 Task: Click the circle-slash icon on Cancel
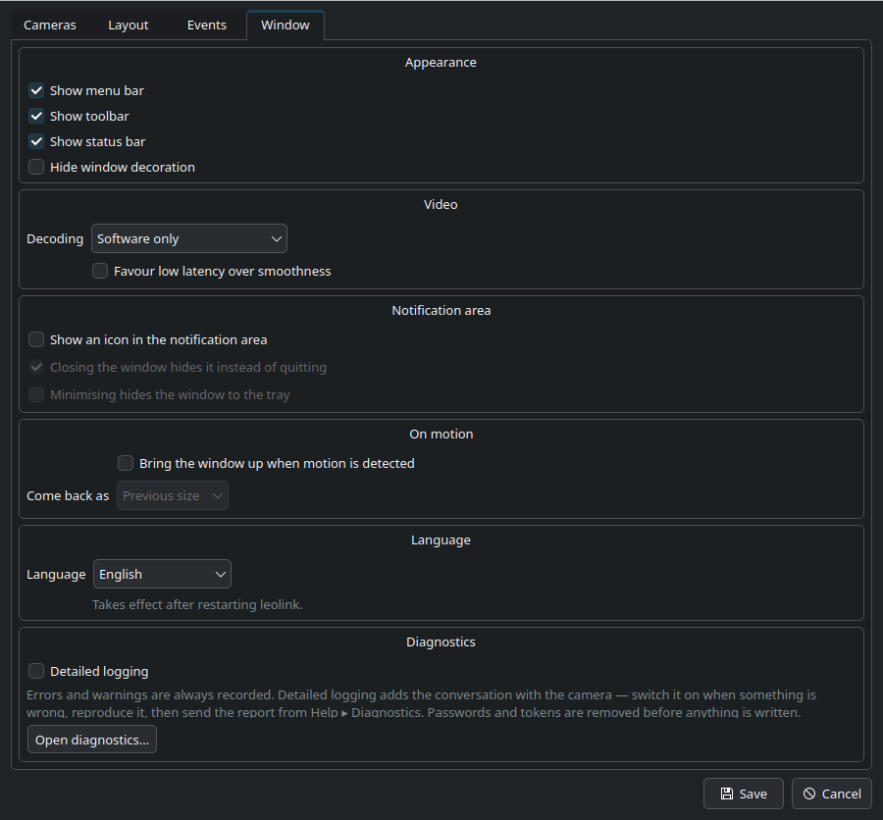click(x=809, y=794)
